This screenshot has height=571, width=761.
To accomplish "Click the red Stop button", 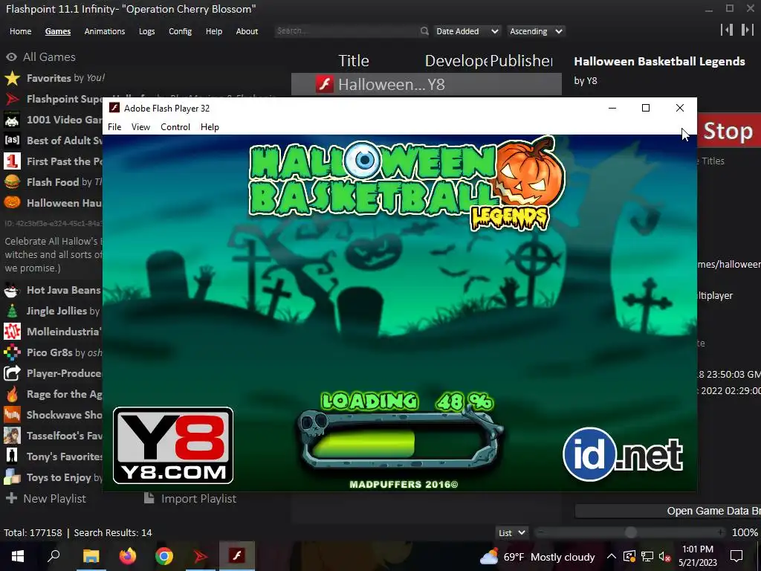I will coord(728,130).
